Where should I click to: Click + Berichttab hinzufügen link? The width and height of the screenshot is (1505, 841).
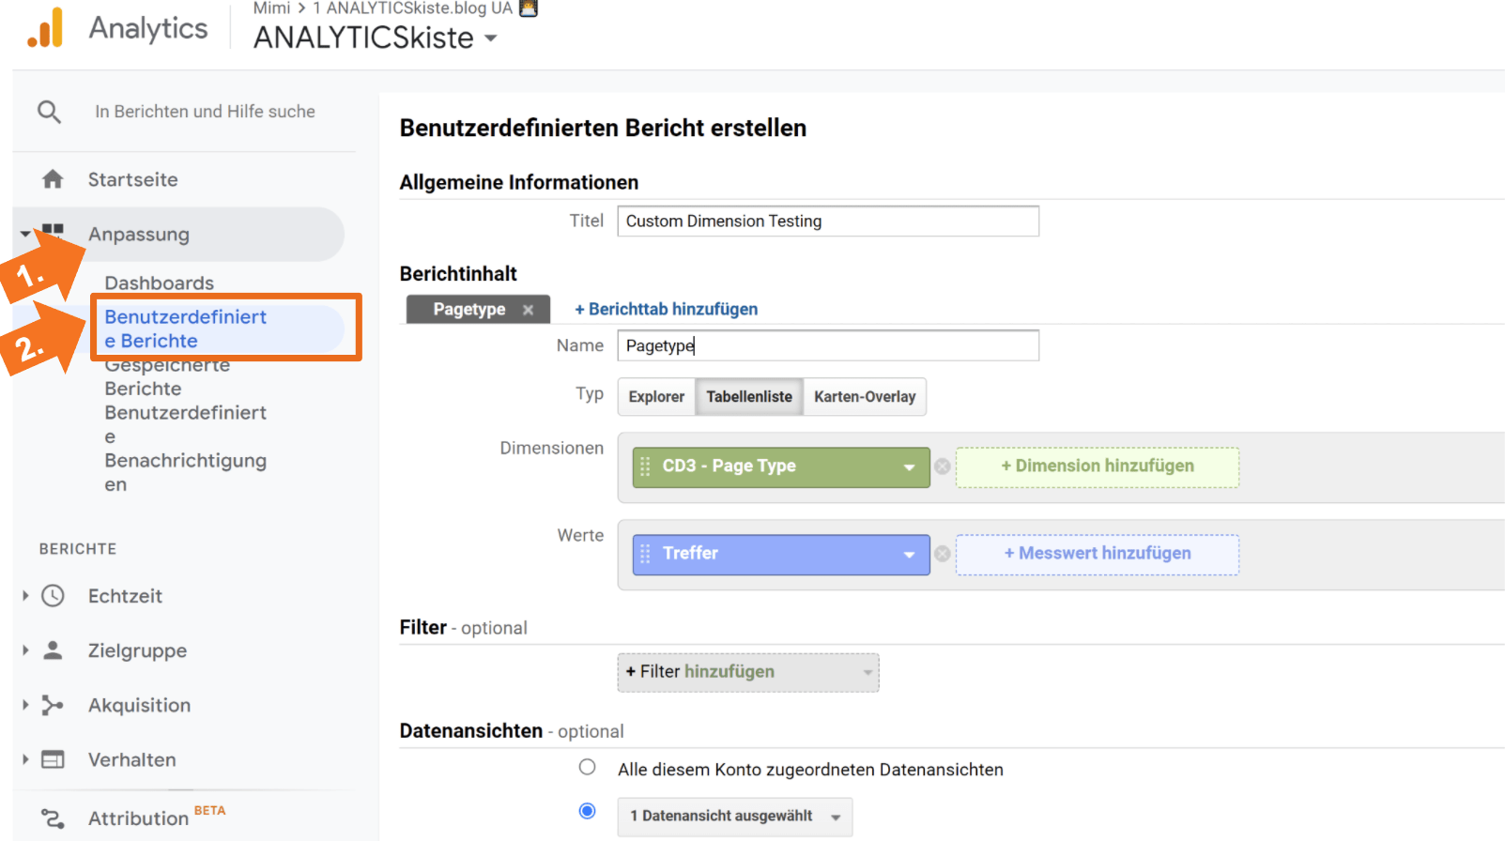pyautogui.click(x=666, y=309)
